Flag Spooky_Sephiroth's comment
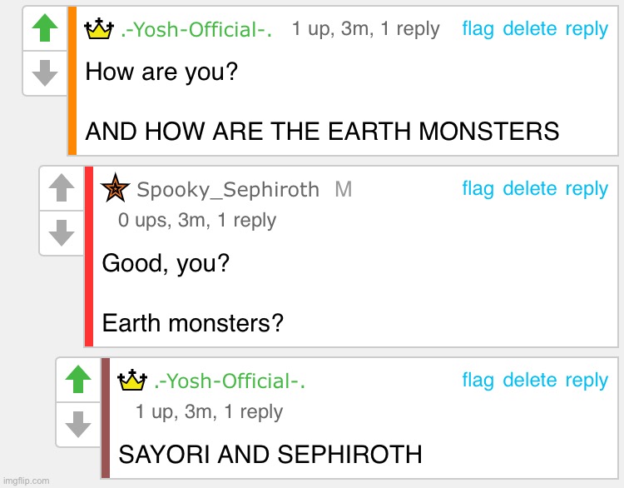This screenshot has height=488, width=624. pyautogui.click(x=478, y=189)
